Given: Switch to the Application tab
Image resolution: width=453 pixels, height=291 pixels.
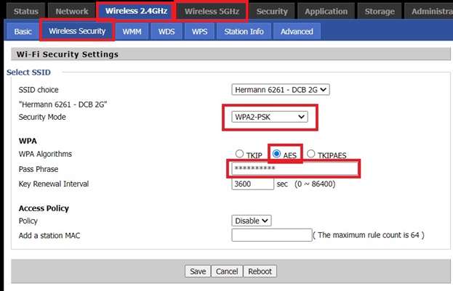Looking at the screenshot, I should click(x=326, y=11).
